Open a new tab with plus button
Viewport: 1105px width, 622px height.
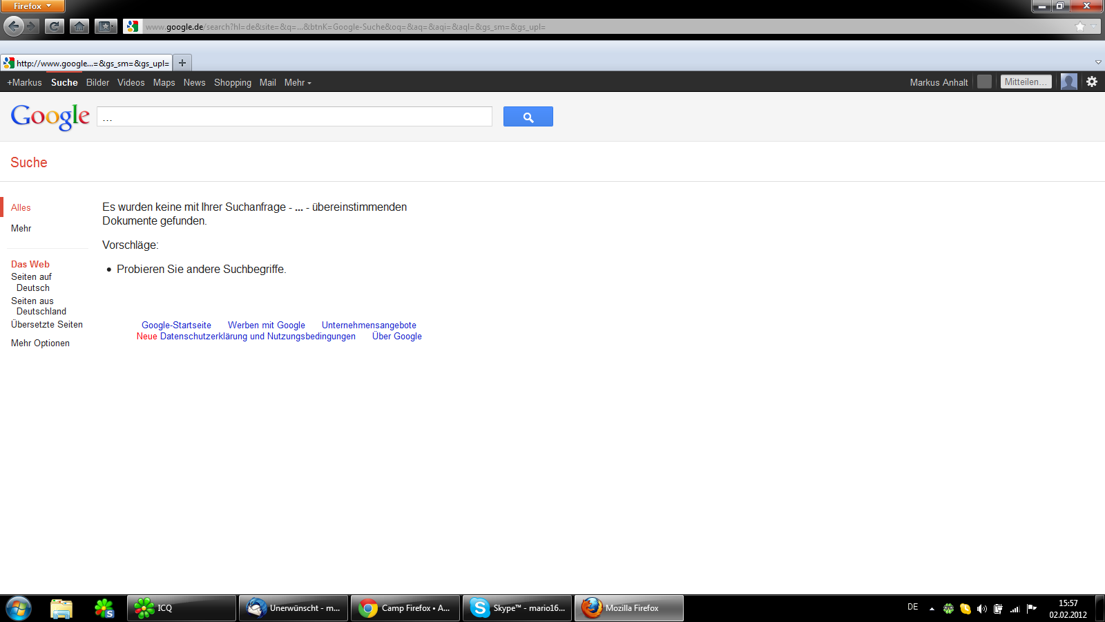pyautogui.click(x=182, y=63)
